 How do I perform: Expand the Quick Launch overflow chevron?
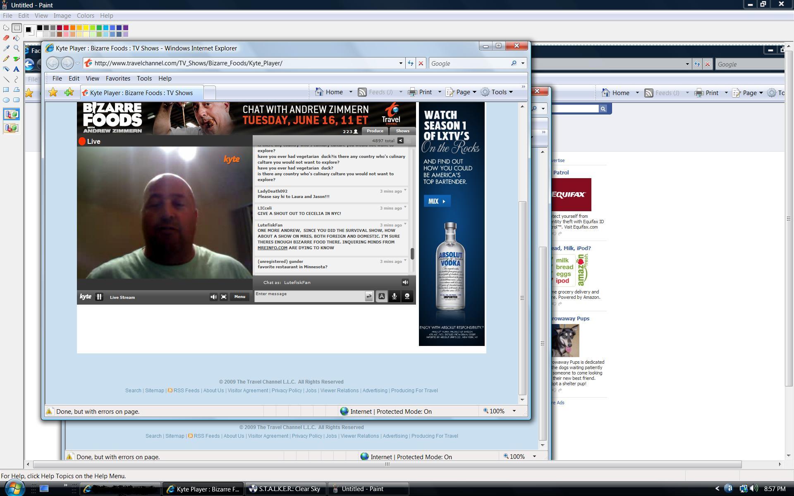(x=65, y=485)
